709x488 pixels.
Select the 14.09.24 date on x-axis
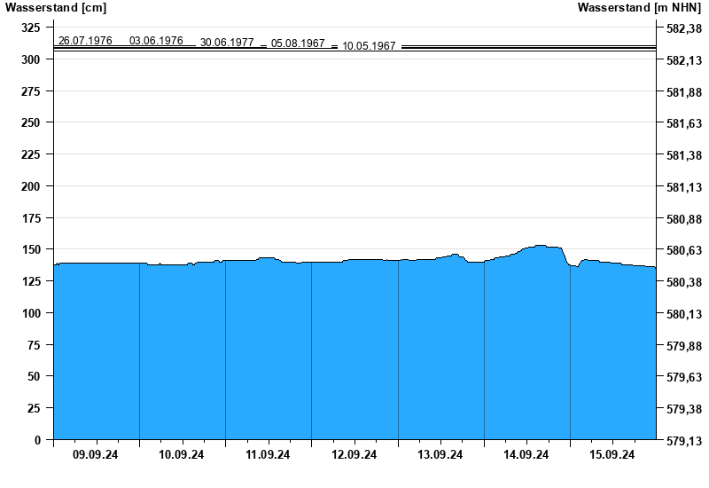526,455
